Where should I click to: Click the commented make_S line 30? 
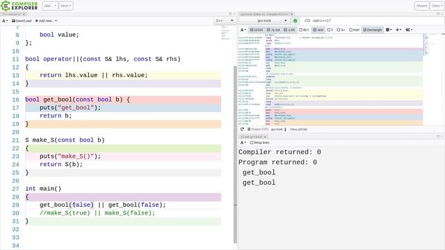pos(97,213)
